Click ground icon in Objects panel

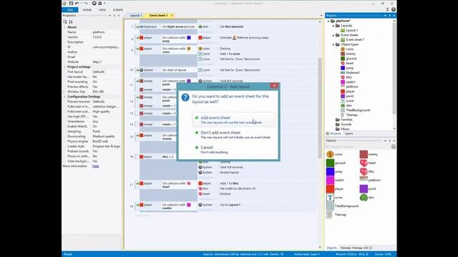click(x=330, y=163)
